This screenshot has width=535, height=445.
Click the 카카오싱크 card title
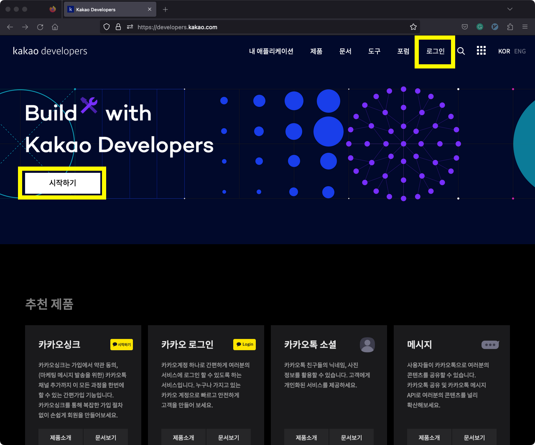pyautogui.click(x=59, y=344)
